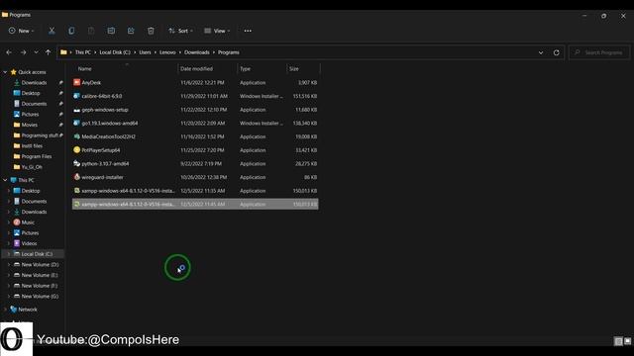The height and width of the screenshot is (356, 634).
Task: Open Program Files folder in sidebar
Action: click(37, 156)
